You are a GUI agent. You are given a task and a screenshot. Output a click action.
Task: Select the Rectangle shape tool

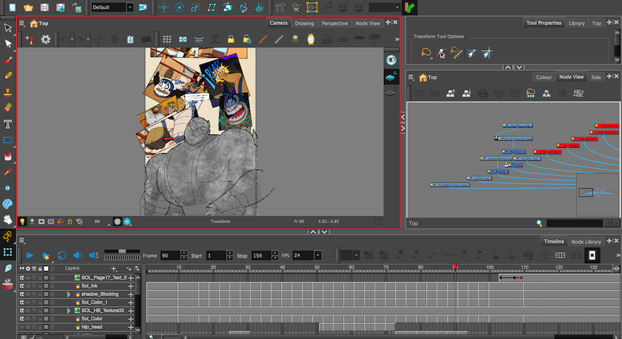(8, 140)
